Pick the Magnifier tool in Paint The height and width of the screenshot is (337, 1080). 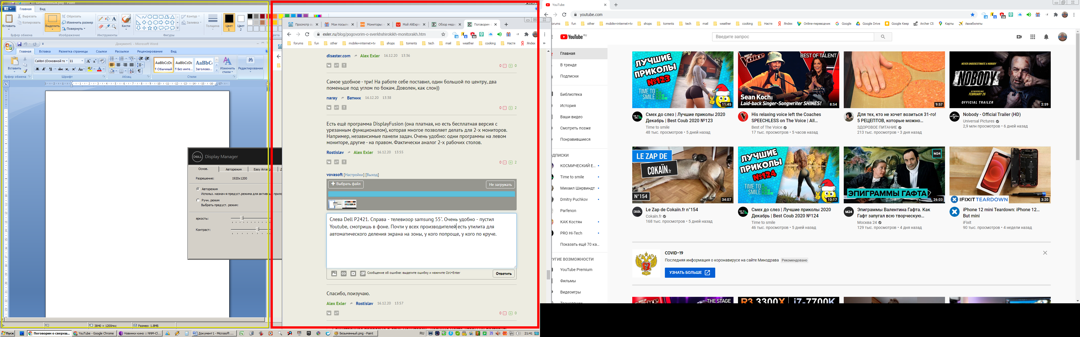pyautogui.click(x=114, y=27)
